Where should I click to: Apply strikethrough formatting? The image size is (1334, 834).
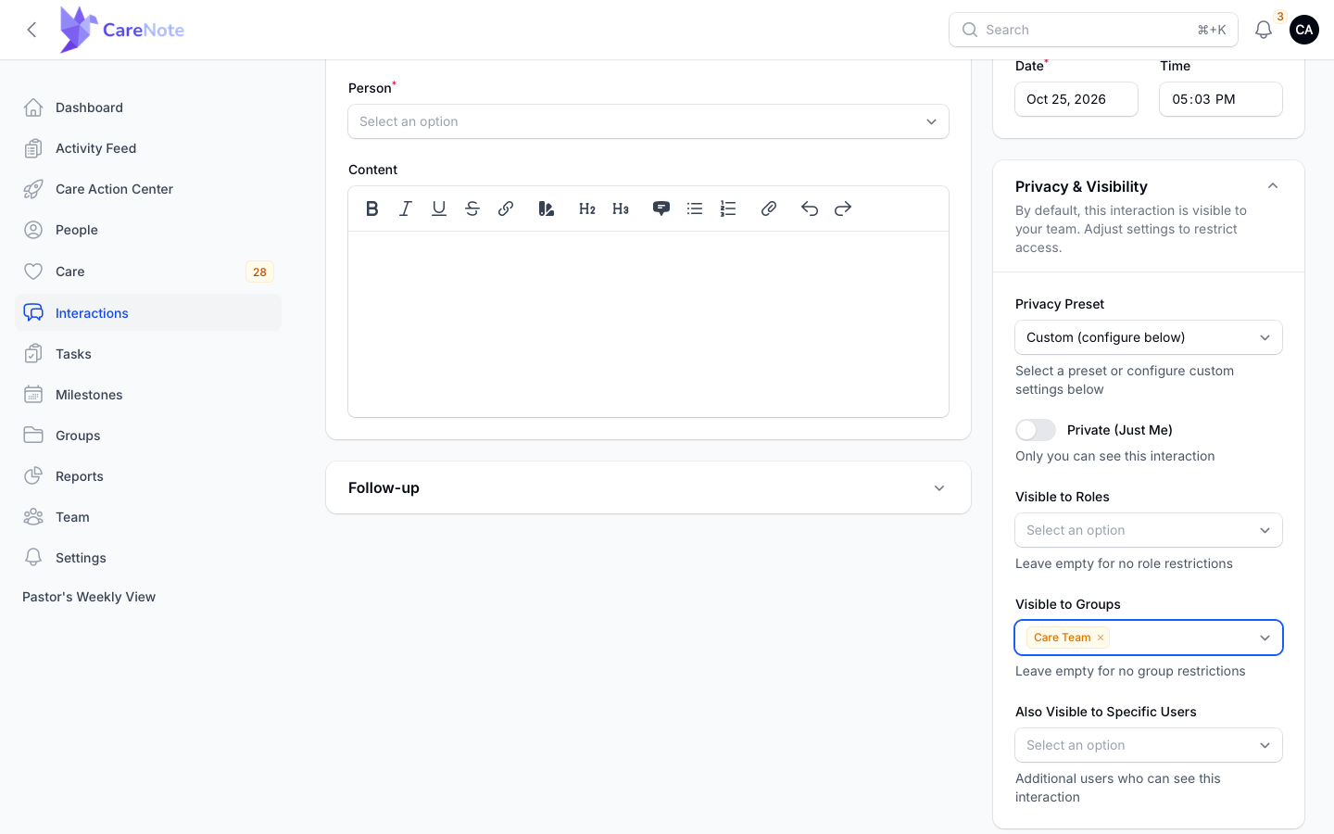472,208
